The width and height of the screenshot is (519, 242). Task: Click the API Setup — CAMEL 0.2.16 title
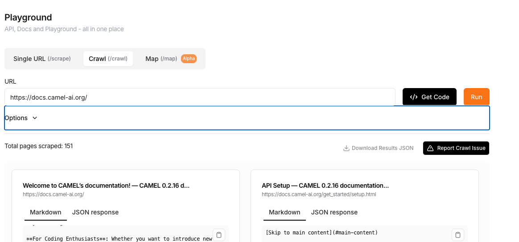click(x=325, y=186)
